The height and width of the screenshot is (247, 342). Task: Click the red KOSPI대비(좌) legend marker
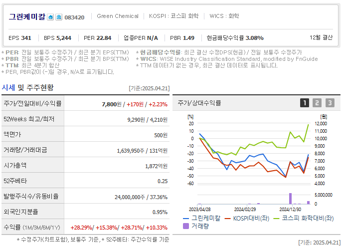coord(228,218)
